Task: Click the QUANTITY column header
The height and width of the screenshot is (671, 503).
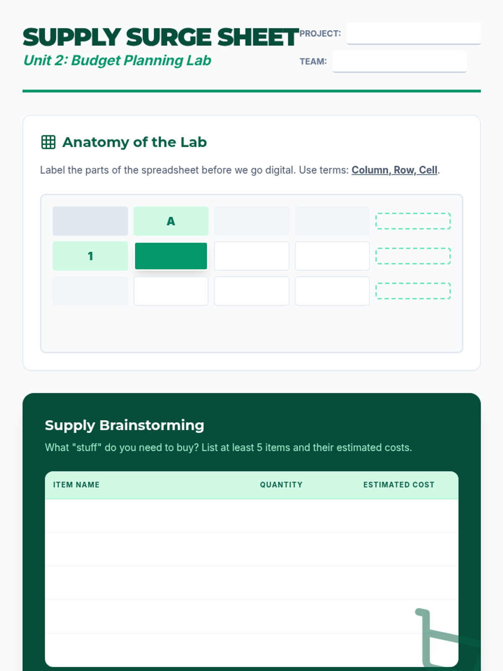Action: [281, 485]
